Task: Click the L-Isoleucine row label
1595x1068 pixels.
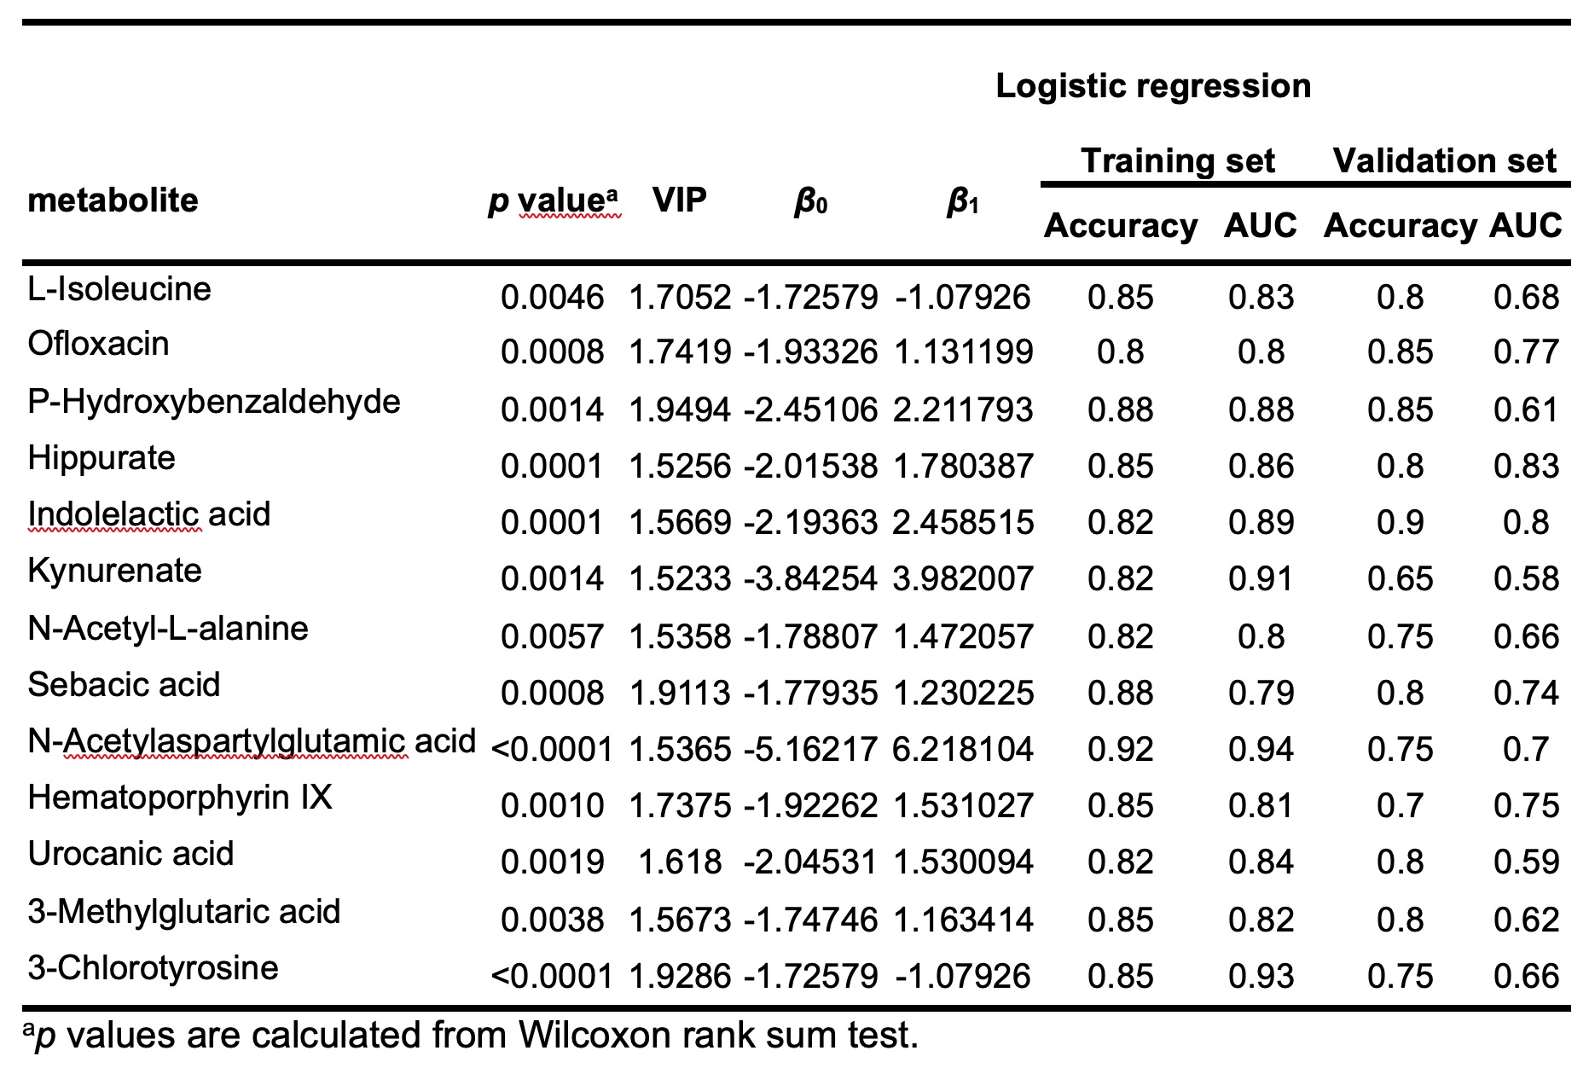Action: (x=119, y=289)
